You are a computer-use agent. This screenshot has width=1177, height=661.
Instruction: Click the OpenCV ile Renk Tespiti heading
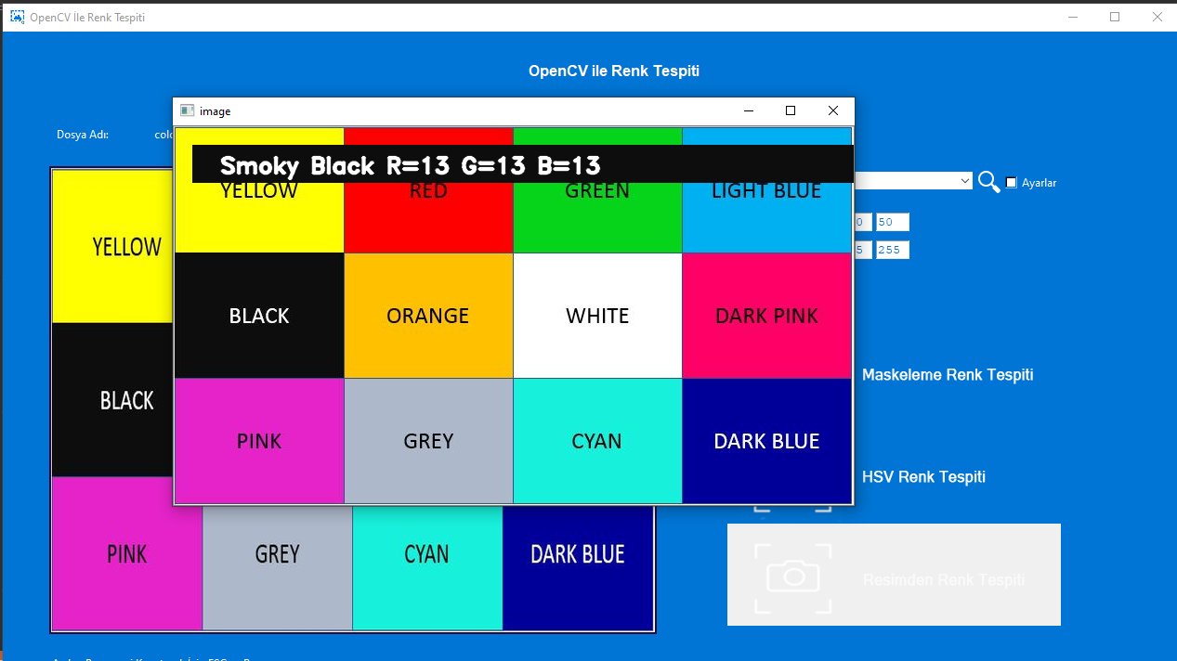(x=614, y=71)
